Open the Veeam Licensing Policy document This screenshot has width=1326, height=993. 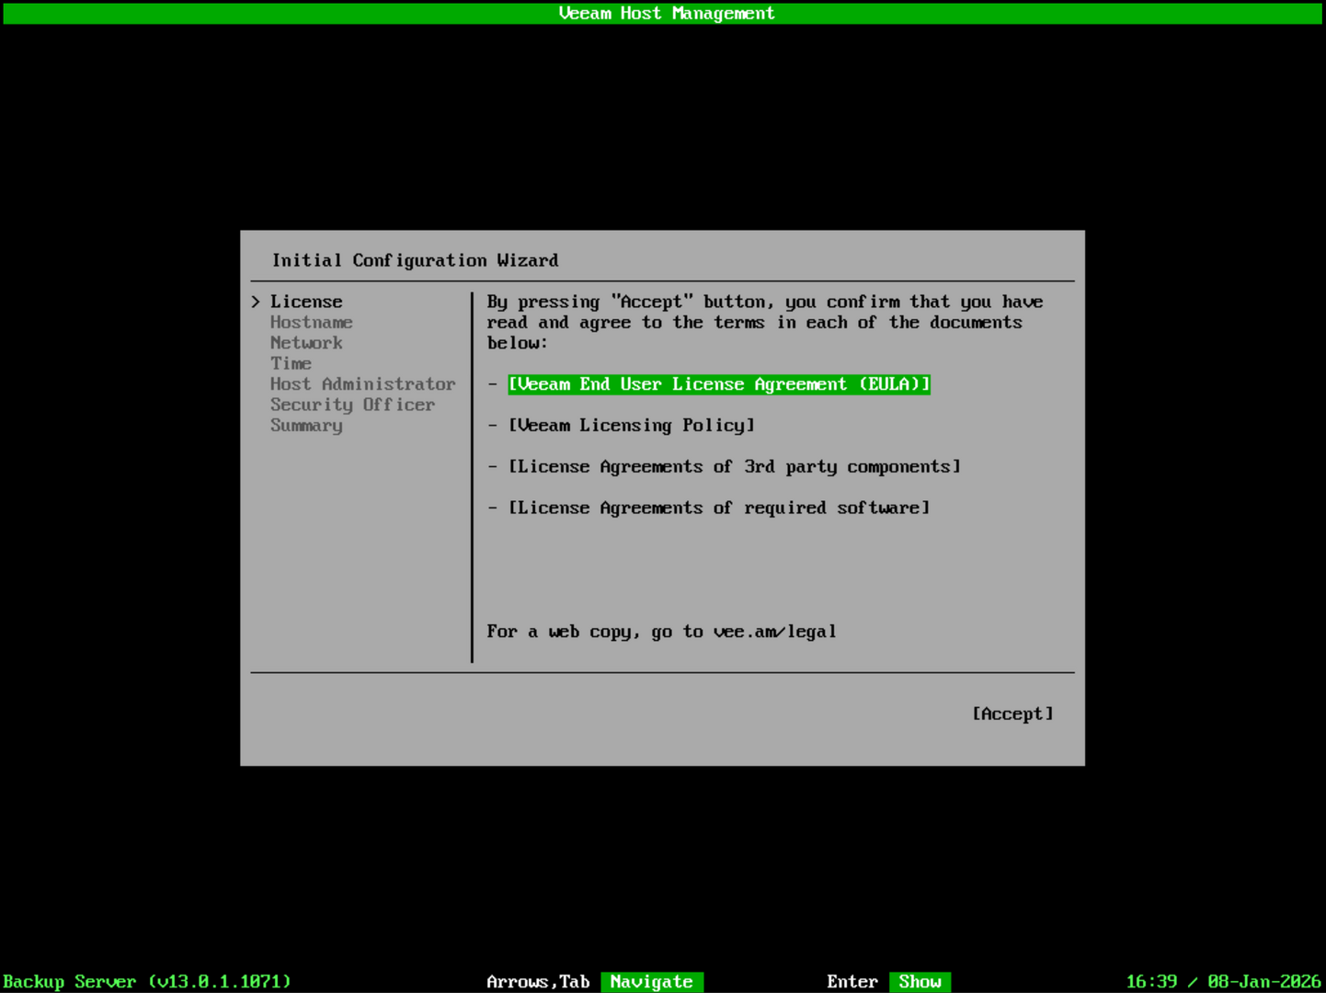click(x=632, y=426)
